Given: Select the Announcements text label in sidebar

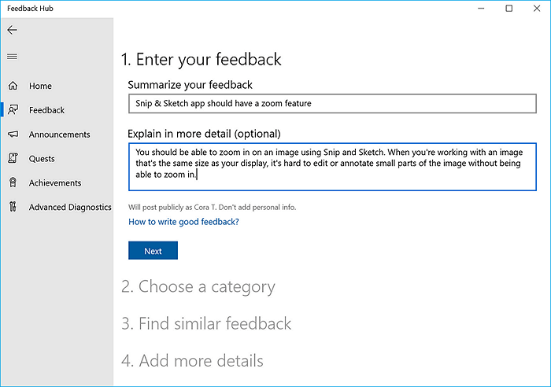Looking at the screenshot, I should [59, 135].
